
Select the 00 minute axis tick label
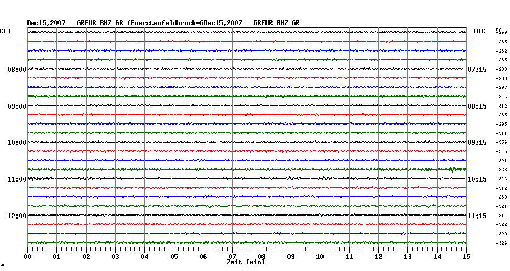tap(27, 257)
